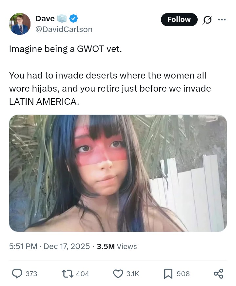Click the 373 replies count

coord(31,274)
